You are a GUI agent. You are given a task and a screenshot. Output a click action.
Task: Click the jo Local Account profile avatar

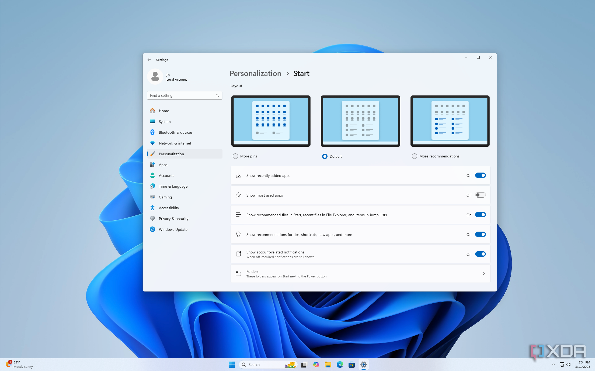click(x=155, y=77)
